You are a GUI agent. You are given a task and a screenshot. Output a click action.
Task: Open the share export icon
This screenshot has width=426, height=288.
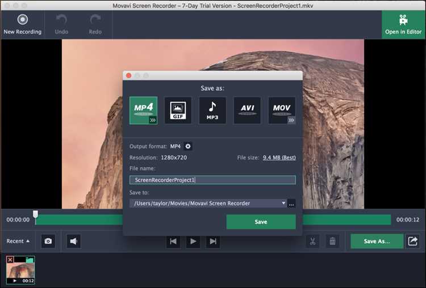point(413,241)
